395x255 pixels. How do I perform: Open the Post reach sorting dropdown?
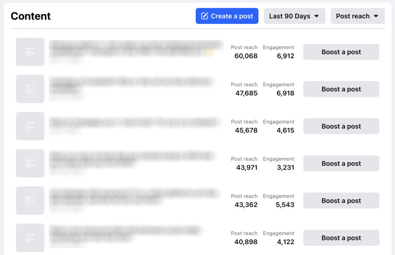(x=357, y=16)
